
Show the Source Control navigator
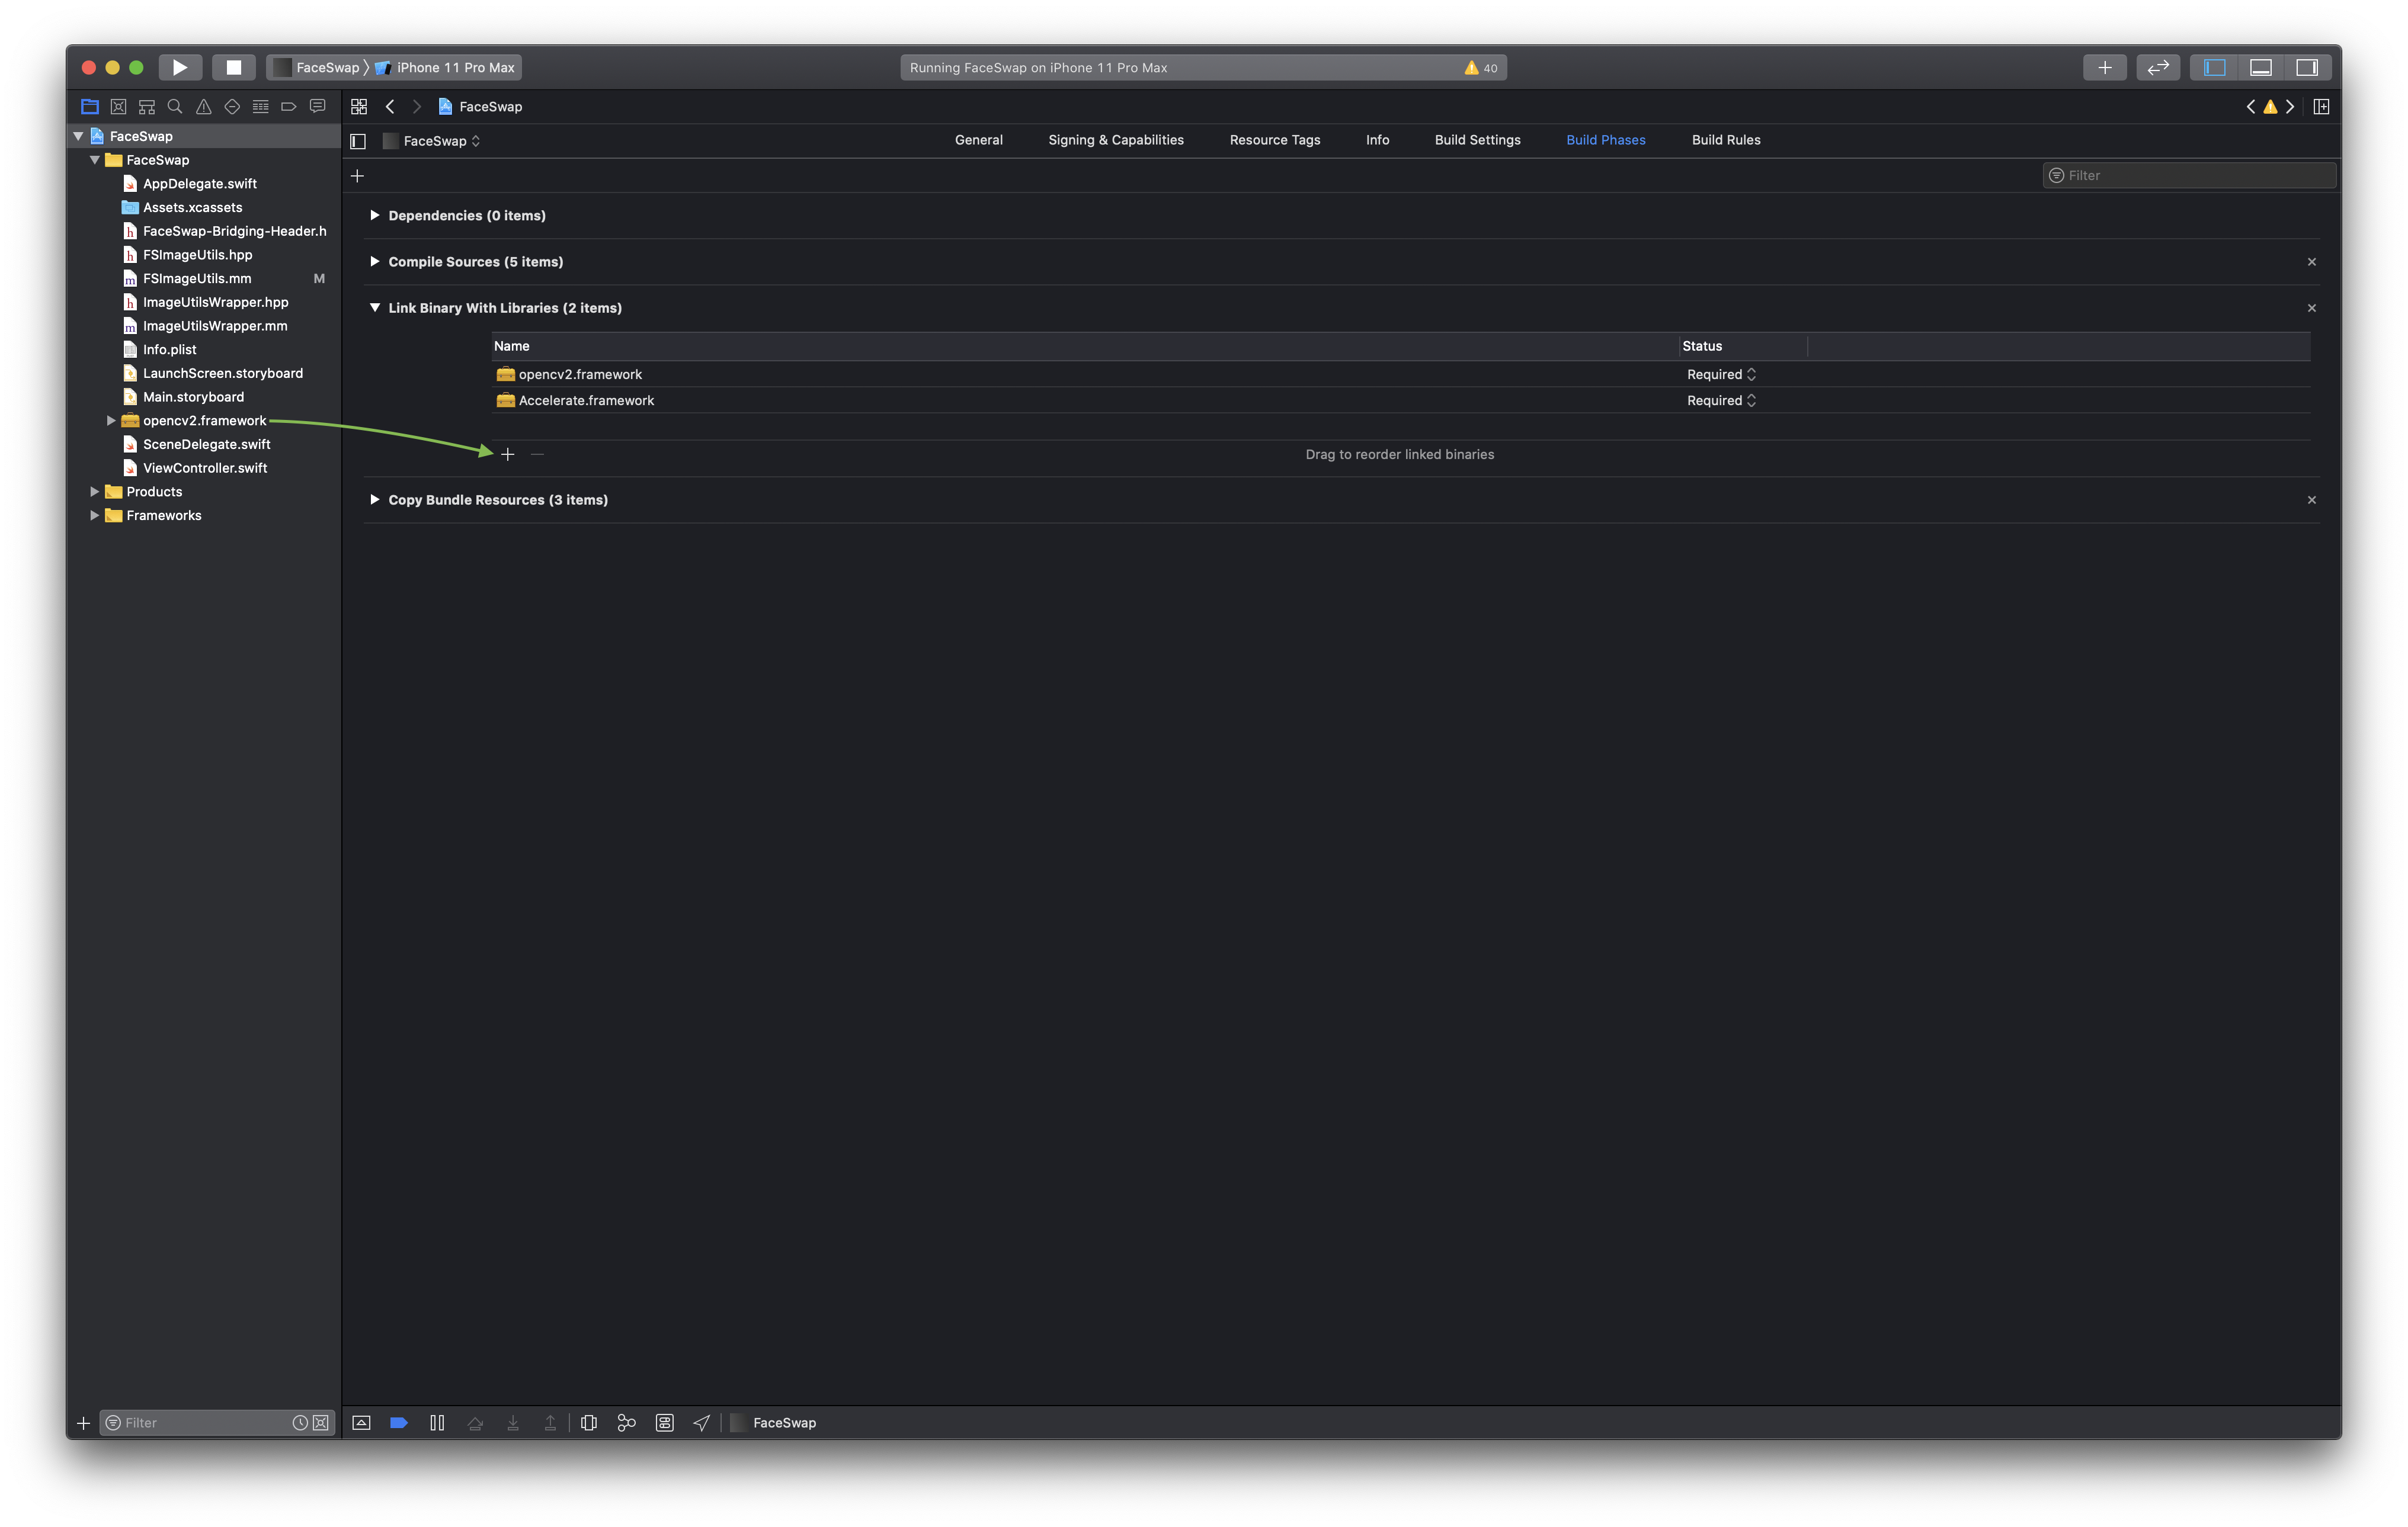point(118,106)
